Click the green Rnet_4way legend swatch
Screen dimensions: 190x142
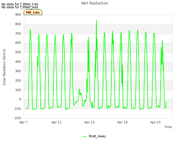point(84,137)
